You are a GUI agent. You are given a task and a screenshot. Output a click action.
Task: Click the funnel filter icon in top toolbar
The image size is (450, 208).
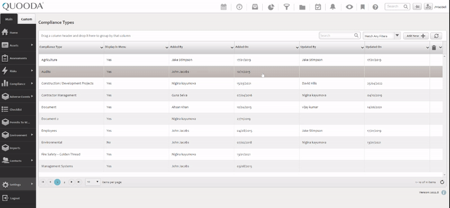[286, 7]
